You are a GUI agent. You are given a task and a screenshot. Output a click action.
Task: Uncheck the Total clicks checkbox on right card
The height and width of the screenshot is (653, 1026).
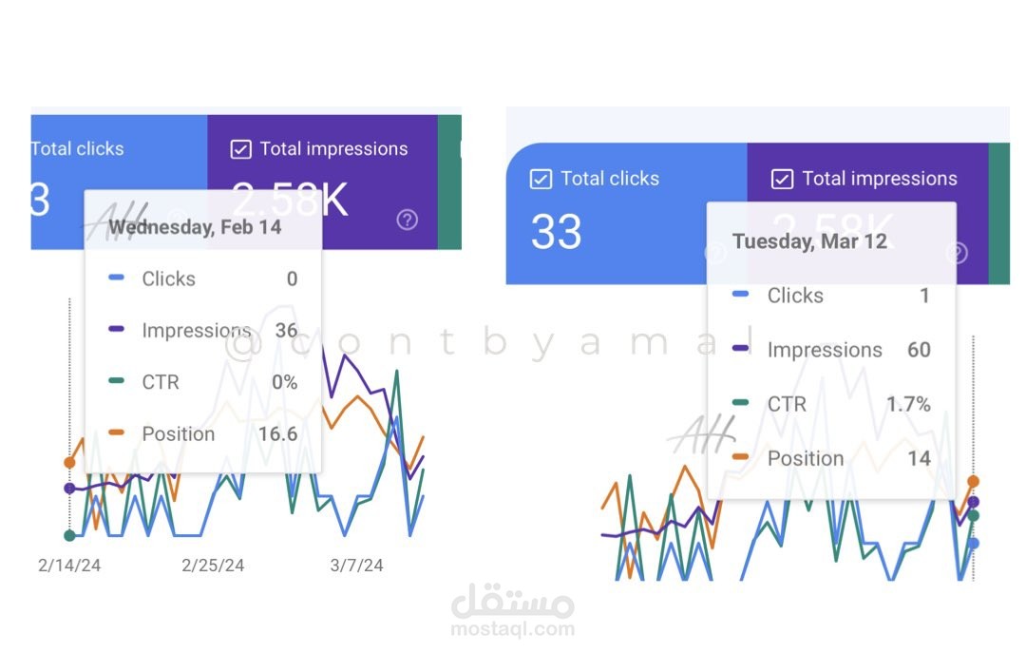pos(541,179)
